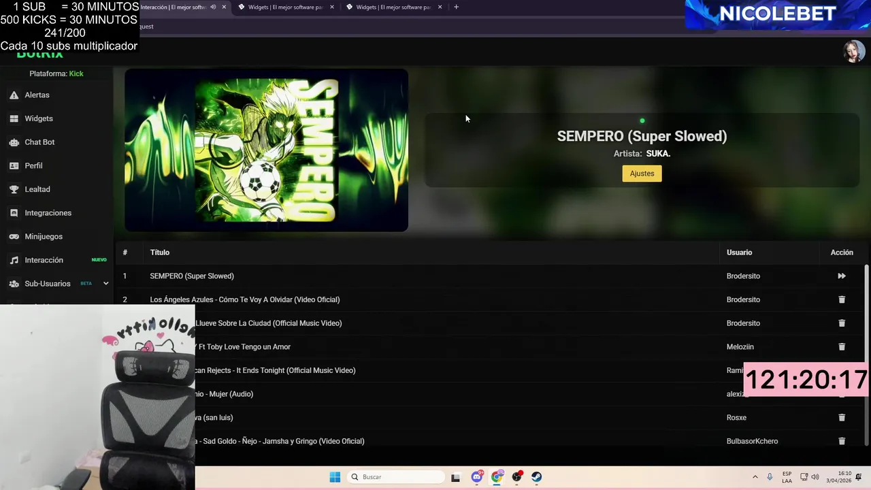Select the Los Ángeles Azules row title

click(245, 299)
